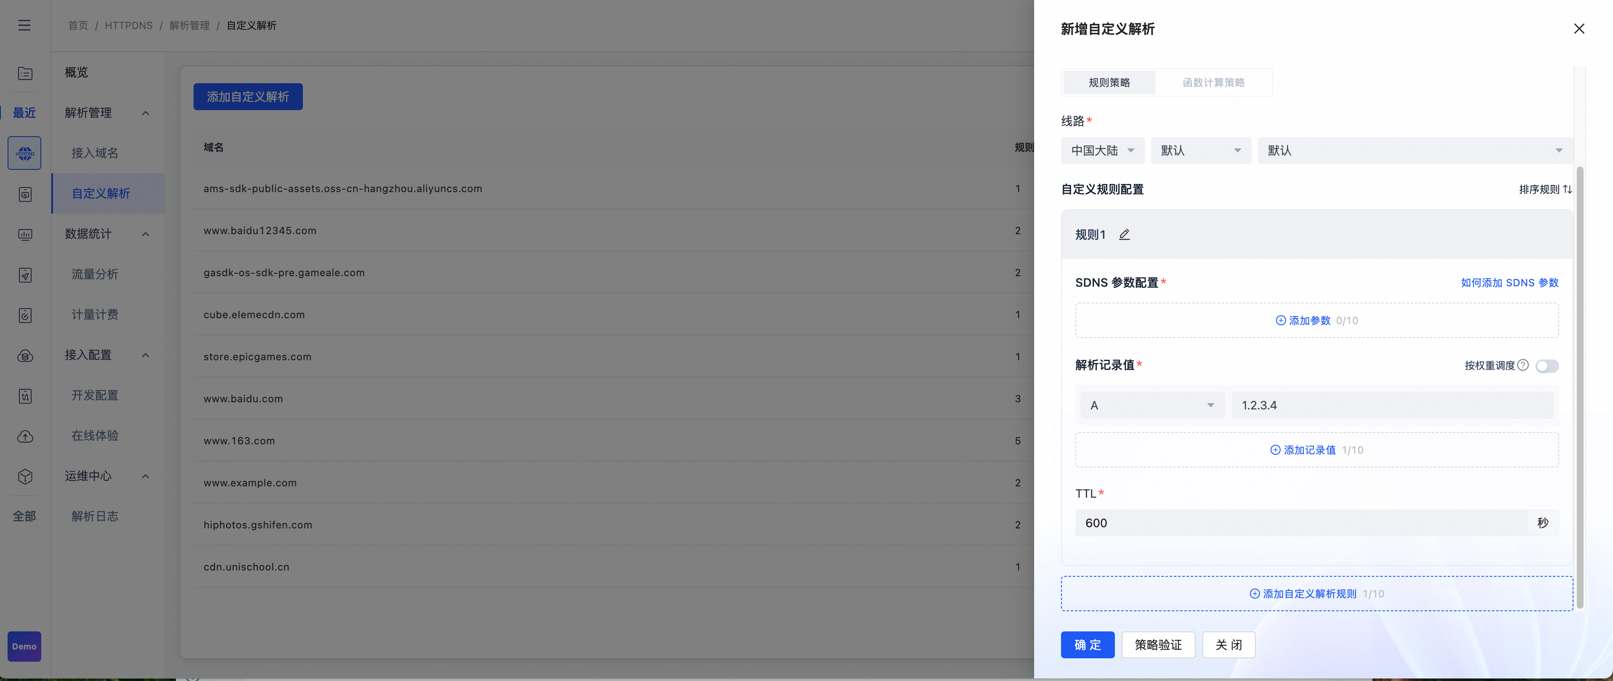This screenshot has height=681, width=1613.
Task: Open the 中国大陆 line dropdown
Action: pyautogui.click(x=1102, y=150)
